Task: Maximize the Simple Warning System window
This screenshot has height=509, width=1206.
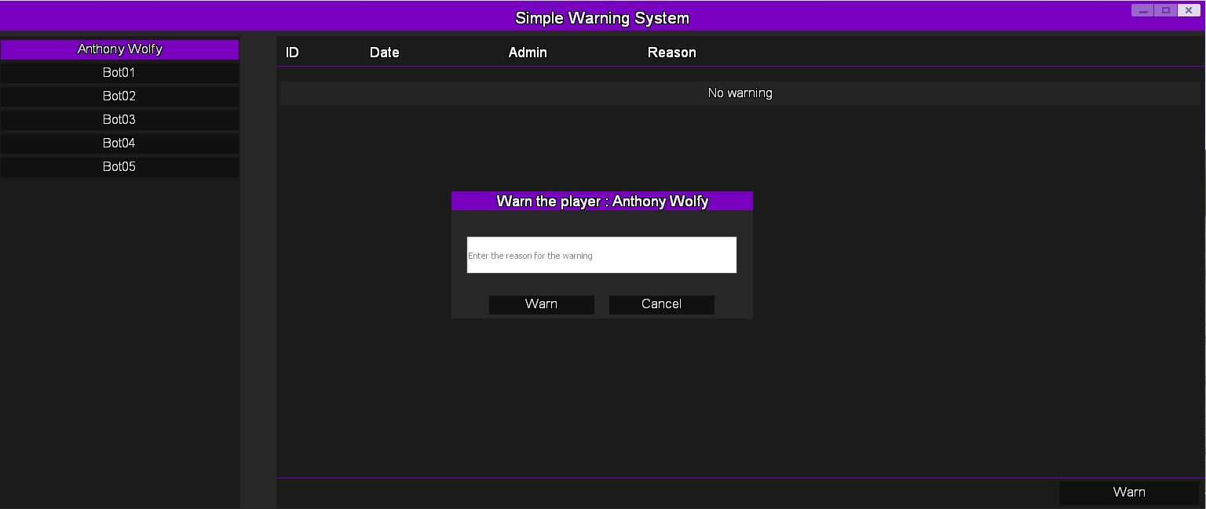Action: (1165, 9)
